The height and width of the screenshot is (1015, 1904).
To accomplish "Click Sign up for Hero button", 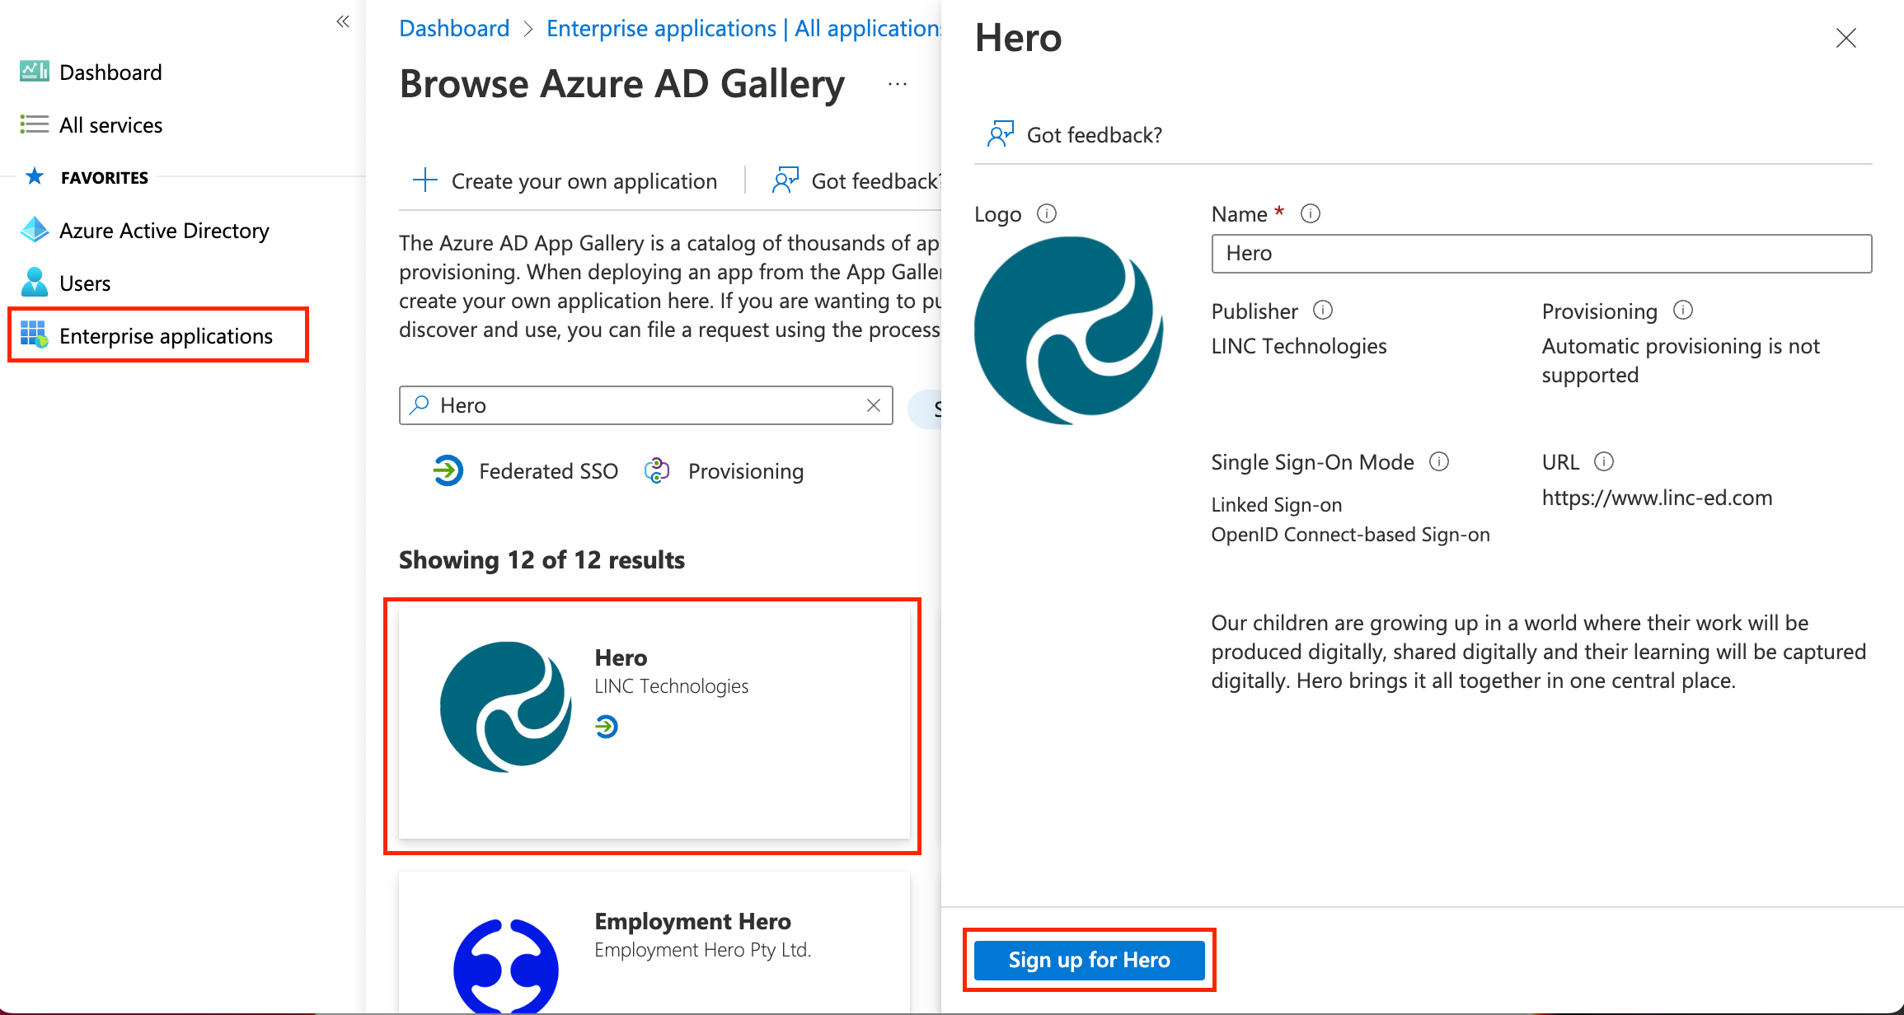I will coord(1089,960).
